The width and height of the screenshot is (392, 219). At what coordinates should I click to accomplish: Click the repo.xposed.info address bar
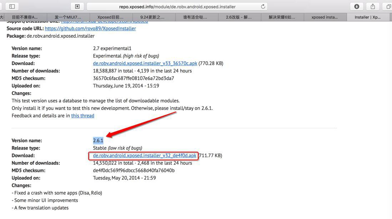177,6
